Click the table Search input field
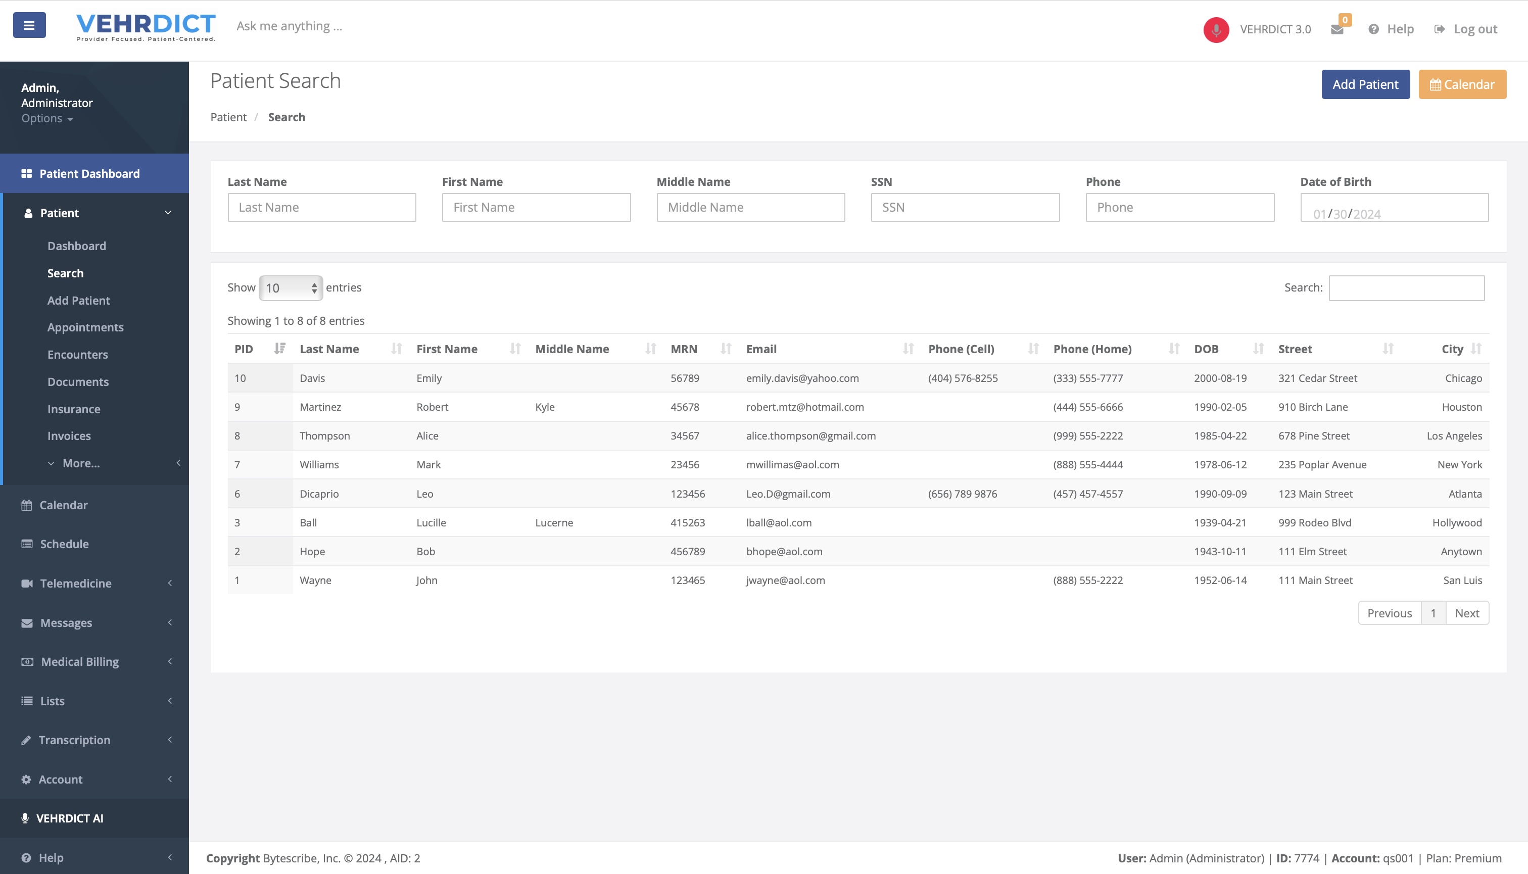The height and width of the screenshot is (874, 1528). click(1406, 287)
